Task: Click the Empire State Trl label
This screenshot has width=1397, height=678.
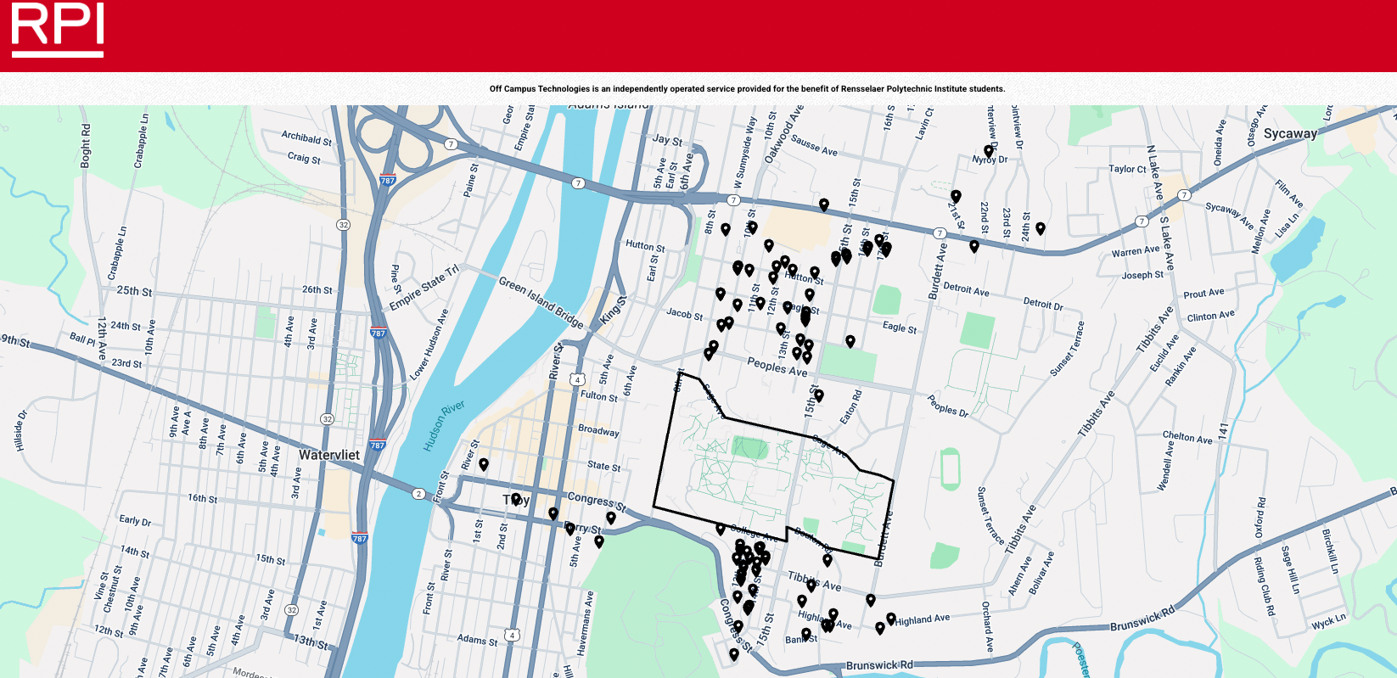Action: tap(424, 288)
